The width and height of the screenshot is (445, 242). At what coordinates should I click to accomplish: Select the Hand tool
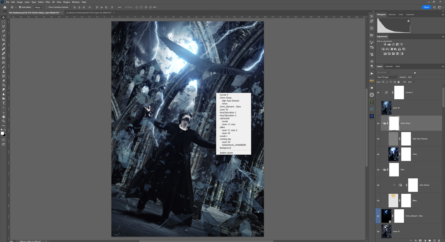[x=4, y=117]
